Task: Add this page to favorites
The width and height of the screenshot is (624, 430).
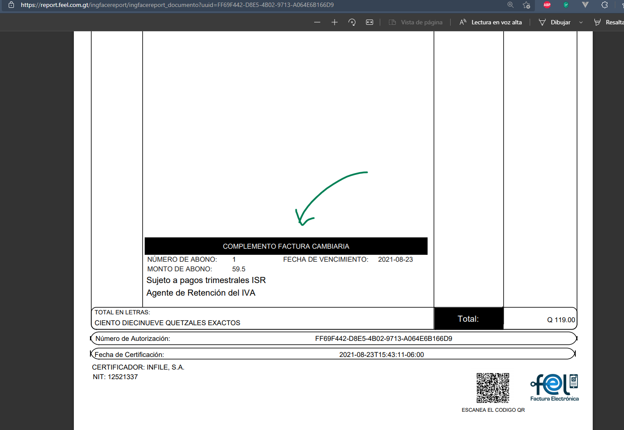Action: coord(526,5)
